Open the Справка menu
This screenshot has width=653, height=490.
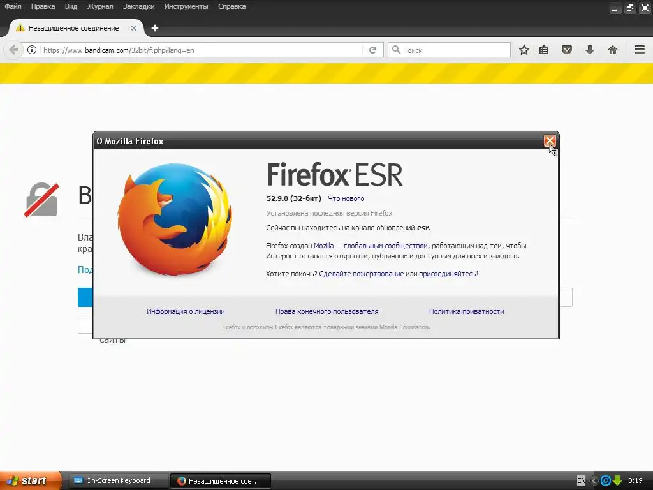tap(232, 6)
